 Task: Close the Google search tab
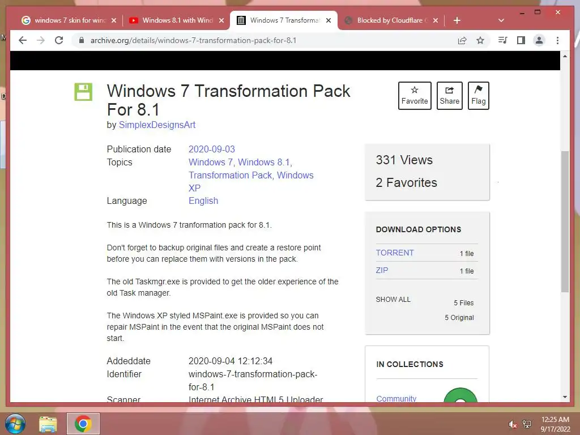[114, 20]
